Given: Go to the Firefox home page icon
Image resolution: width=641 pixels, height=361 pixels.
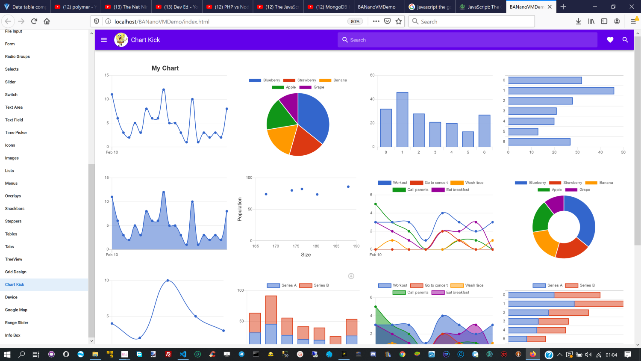Looking at the screenshot, I should [x=47, y=21].
